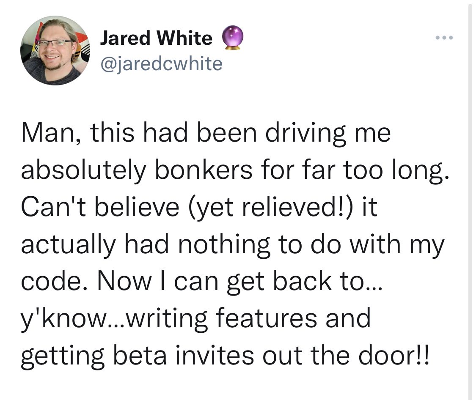Open the three-dot more options menu
This screenshot has height=400, width=476.
[444, 38]
